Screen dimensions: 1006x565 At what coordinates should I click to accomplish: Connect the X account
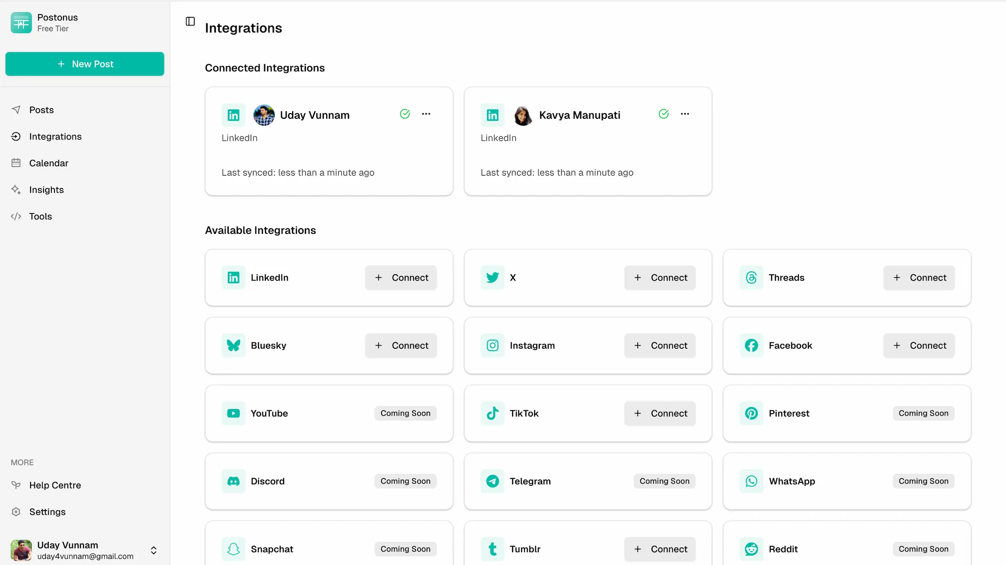660,277
